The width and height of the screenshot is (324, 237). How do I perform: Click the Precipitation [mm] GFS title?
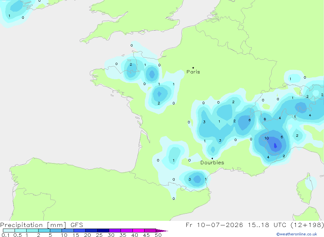(x=41, y=225)
